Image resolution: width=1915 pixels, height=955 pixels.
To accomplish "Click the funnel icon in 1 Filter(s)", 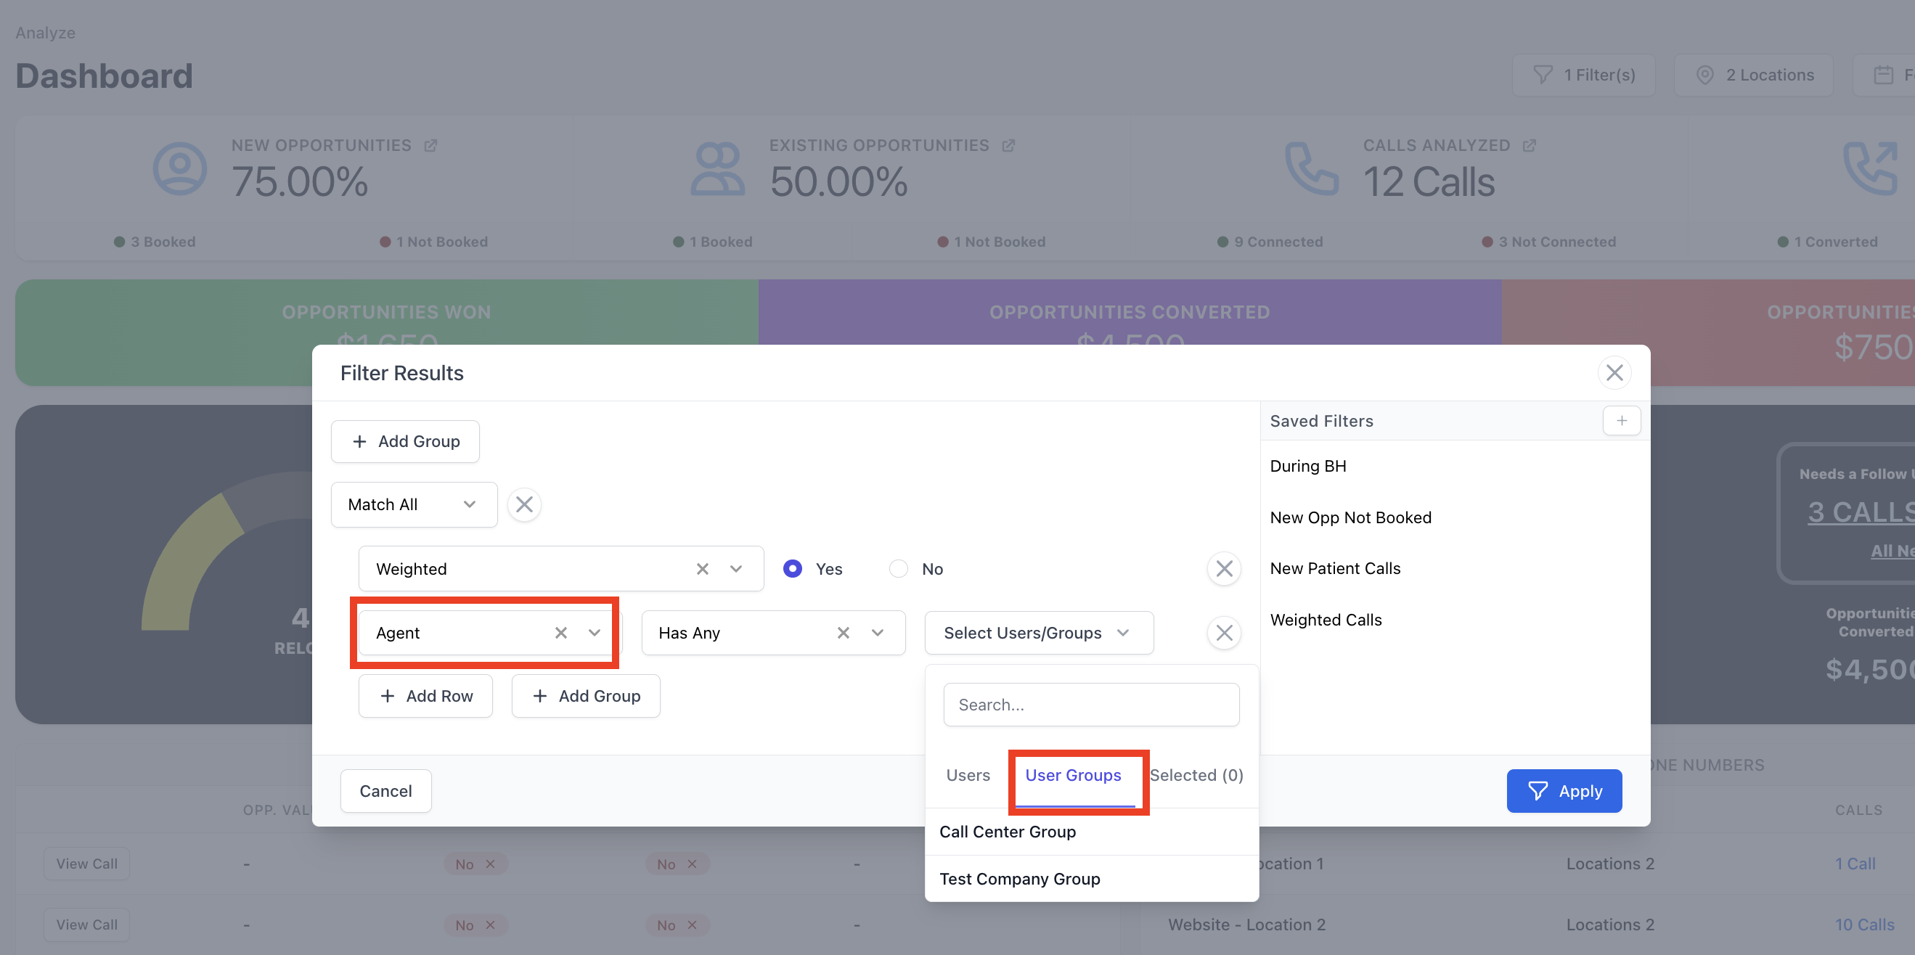I will (1543, 75).
